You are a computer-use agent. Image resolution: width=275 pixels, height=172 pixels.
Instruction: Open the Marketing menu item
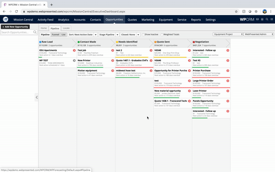[148, 20]
